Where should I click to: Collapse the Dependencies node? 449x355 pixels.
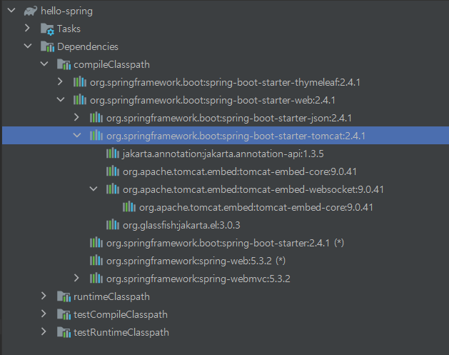[28, 46]
